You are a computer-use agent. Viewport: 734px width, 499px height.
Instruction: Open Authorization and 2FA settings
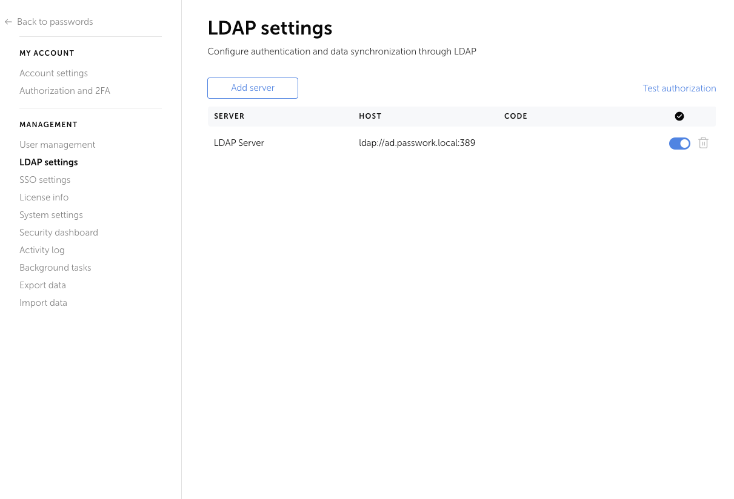(x=65, y=90)
